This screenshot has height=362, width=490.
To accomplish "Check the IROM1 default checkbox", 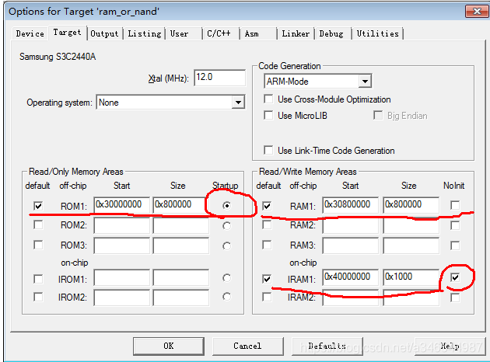I will coord(38,279).
